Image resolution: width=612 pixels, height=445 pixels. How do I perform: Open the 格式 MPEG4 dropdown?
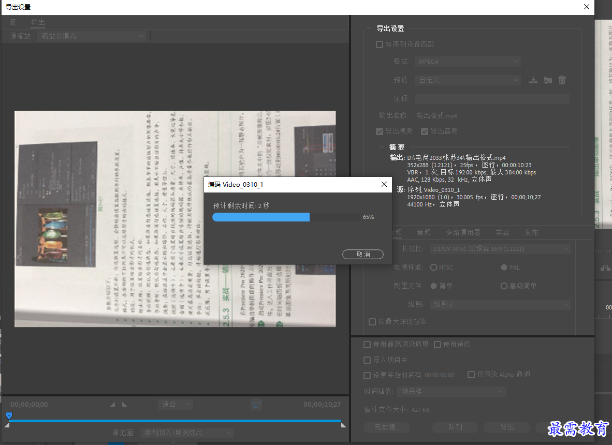click(468, 62)
